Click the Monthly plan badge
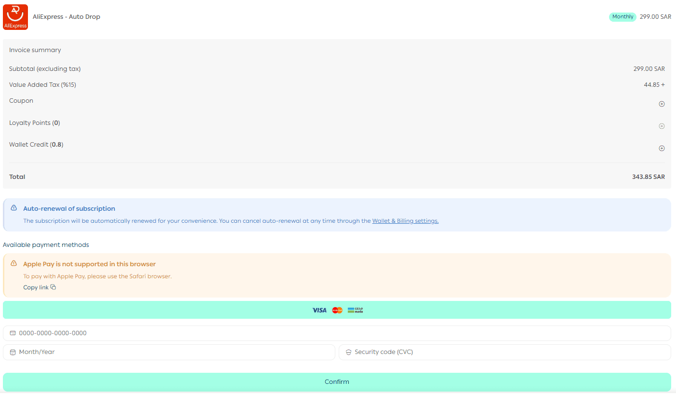676x394 pixels. pyautogui.click(x=623, y=17)
